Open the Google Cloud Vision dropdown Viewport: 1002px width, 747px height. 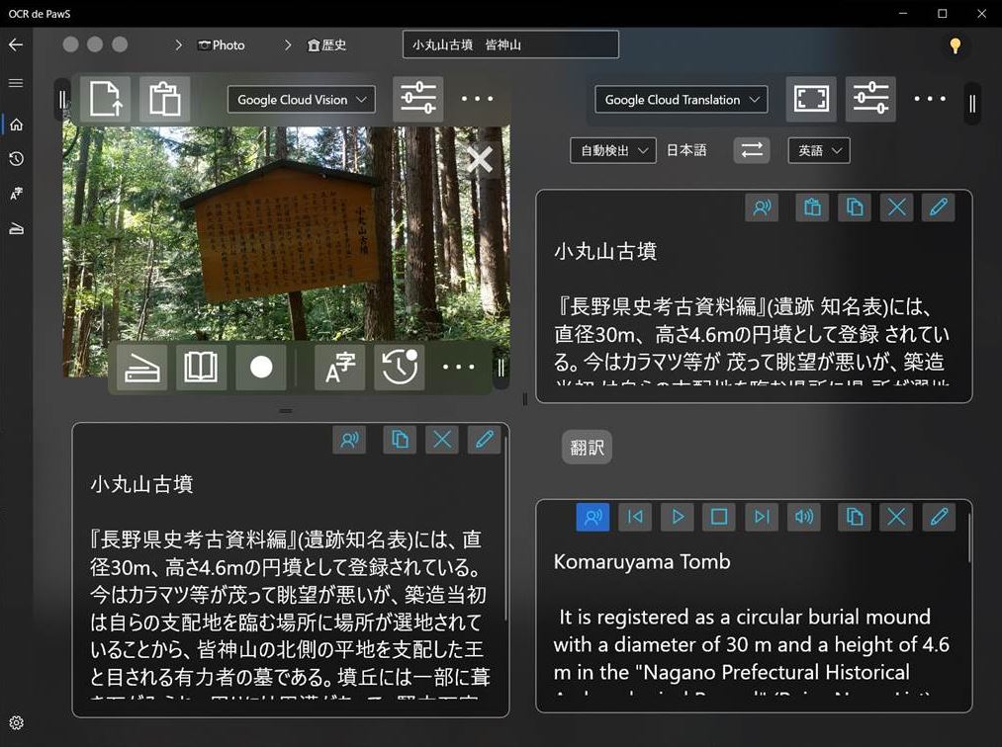click(x=301, y=100)
